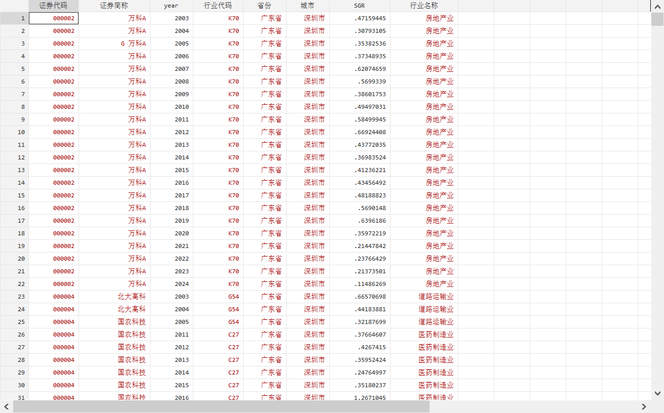Click 行业代码 cell G54 in row 24
Screen dimensions: 664x413
[x=218, y=309]
